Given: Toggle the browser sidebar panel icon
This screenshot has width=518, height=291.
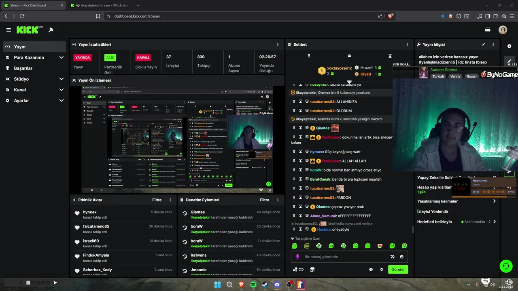Looking at the screenshot, I should [488, 16].
